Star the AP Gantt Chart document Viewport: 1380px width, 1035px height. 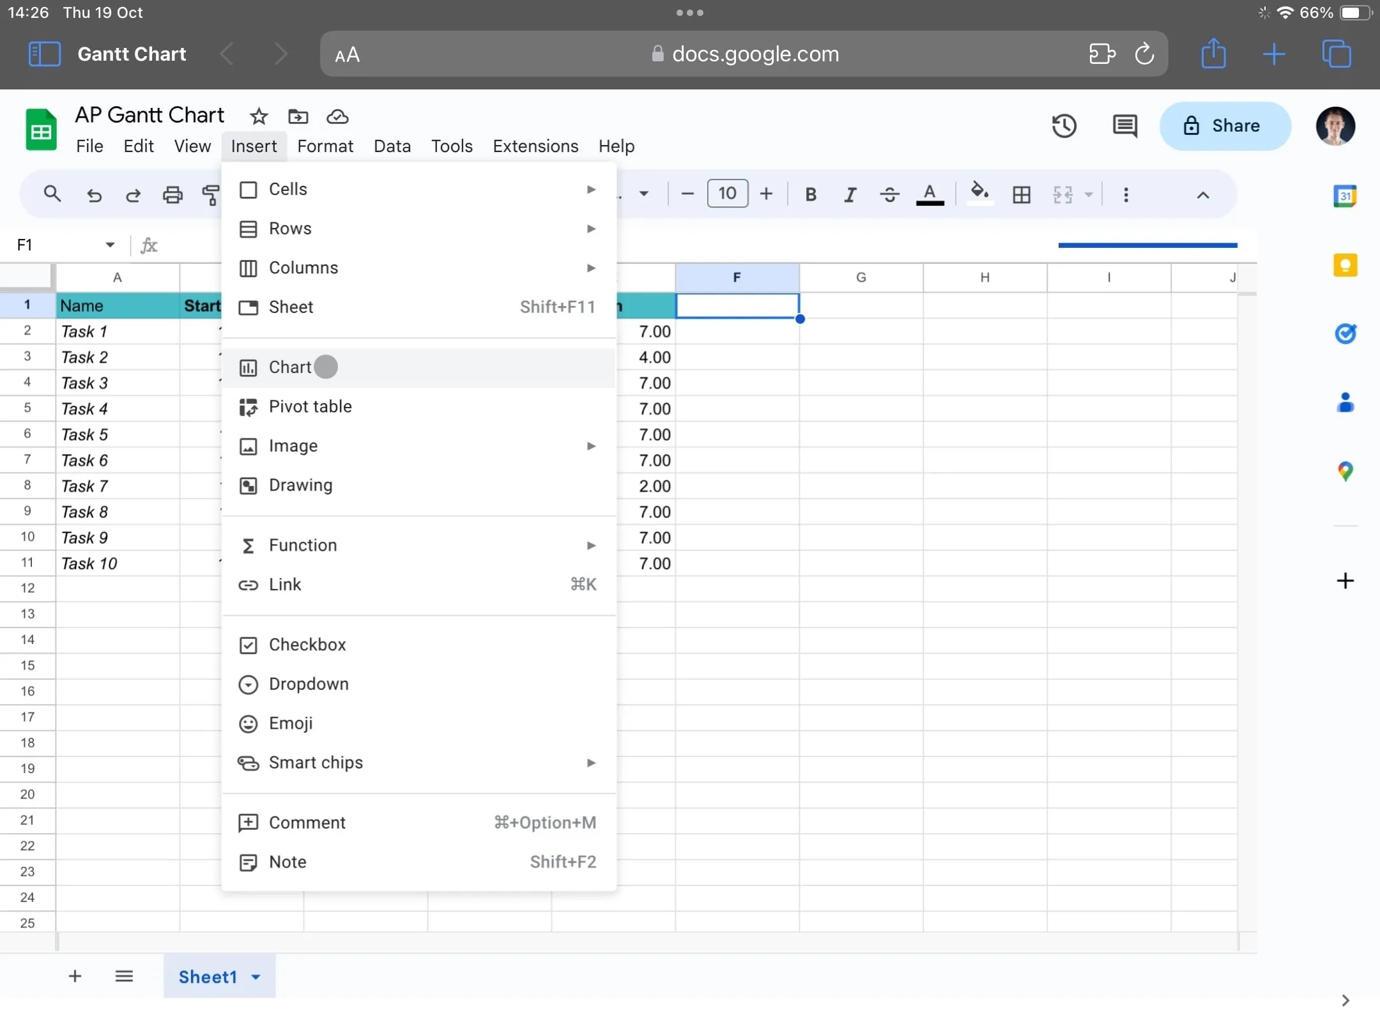(x=259, y=116)
